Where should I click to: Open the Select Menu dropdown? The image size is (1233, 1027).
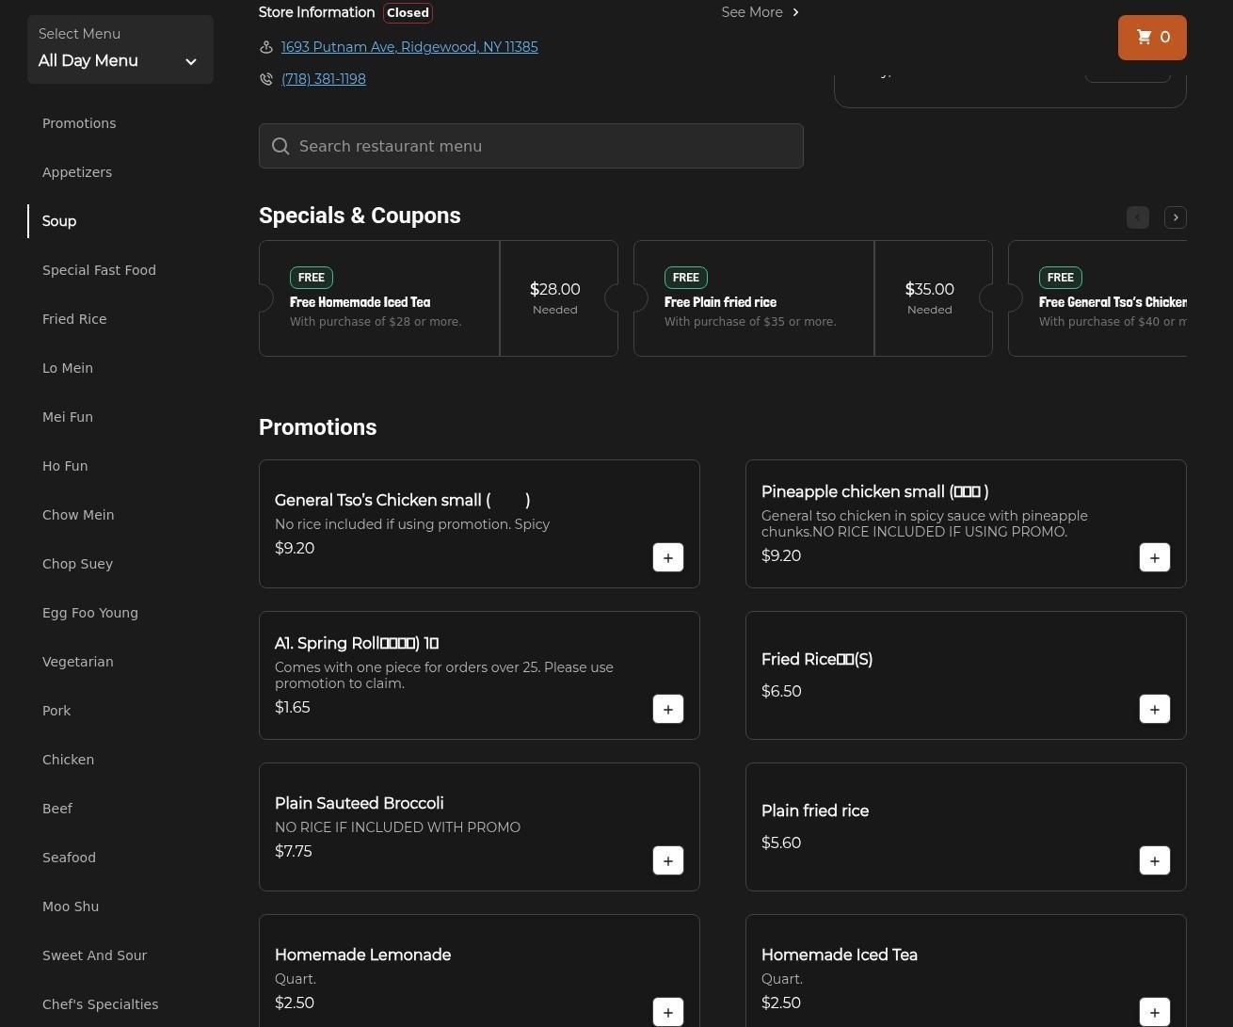click(x=120, y=50)
